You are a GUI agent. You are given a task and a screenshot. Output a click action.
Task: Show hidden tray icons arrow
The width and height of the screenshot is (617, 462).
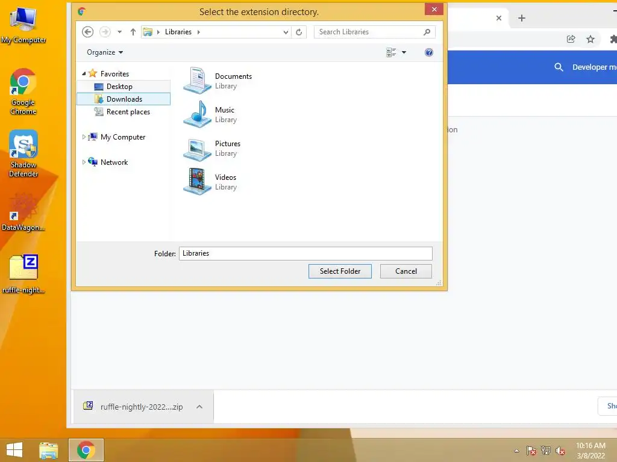click(x=516, y=451)
